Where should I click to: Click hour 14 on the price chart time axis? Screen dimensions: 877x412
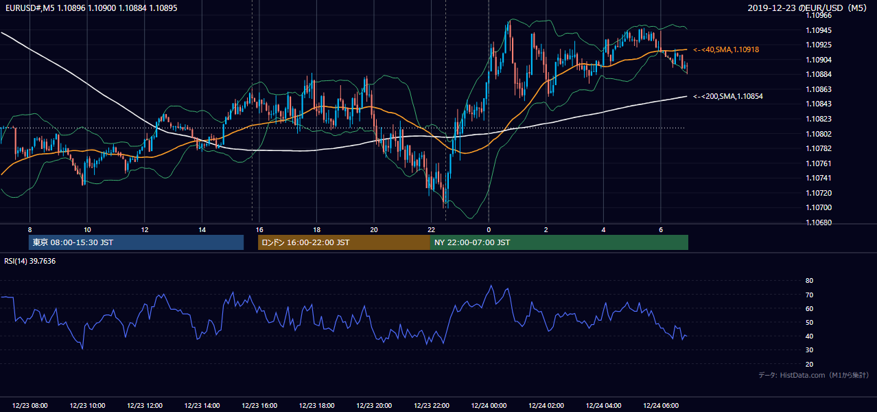pos(202,229)
